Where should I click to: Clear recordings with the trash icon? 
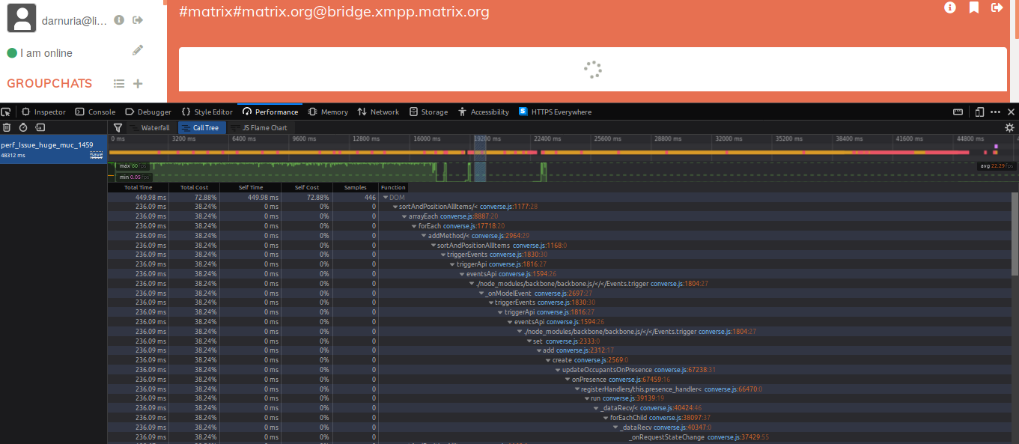pos(7,127)
